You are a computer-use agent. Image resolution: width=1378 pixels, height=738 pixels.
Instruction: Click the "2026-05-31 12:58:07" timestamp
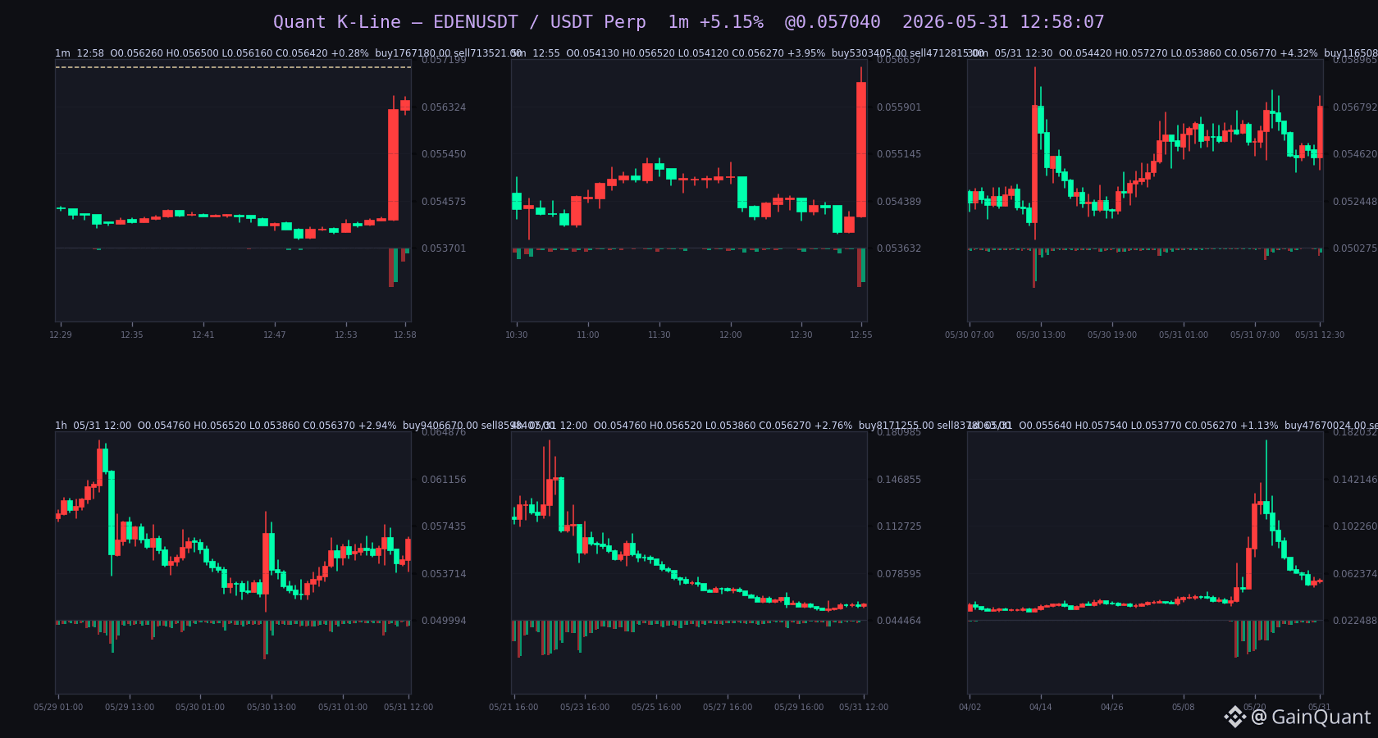click(1003, 22)
